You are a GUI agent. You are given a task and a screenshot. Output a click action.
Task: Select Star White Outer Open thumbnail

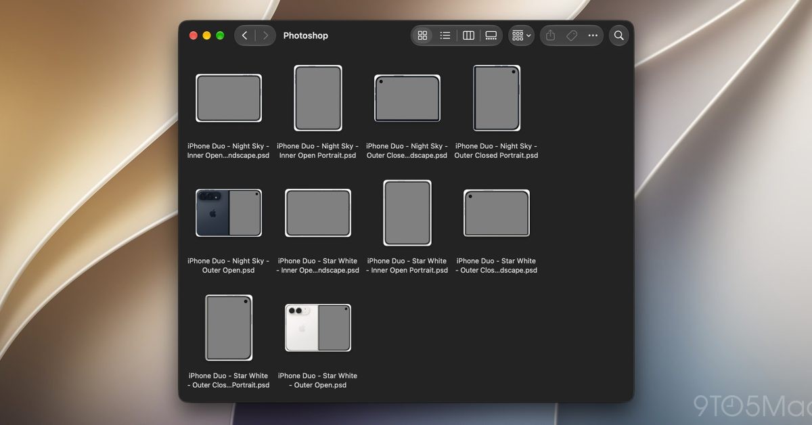[x=318, y=328]
